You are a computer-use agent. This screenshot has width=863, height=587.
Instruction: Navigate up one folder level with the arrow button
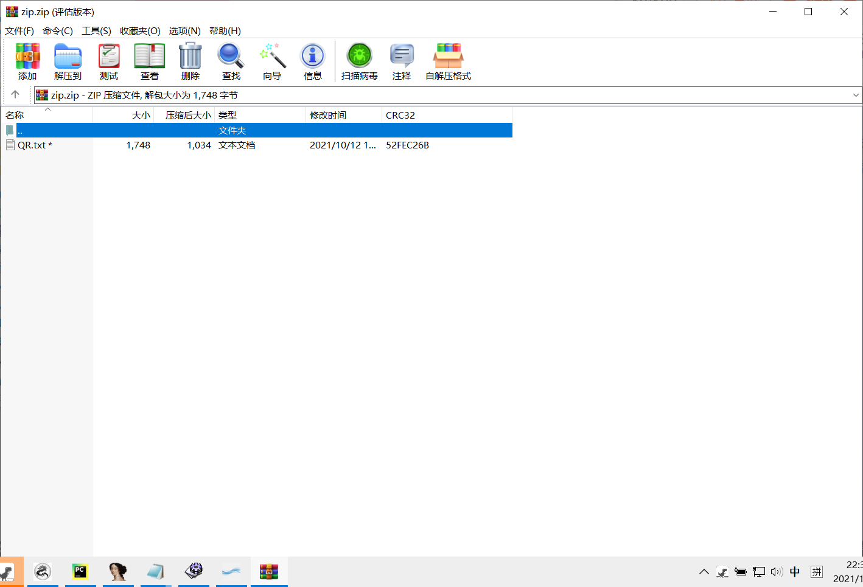click(16, 94)
